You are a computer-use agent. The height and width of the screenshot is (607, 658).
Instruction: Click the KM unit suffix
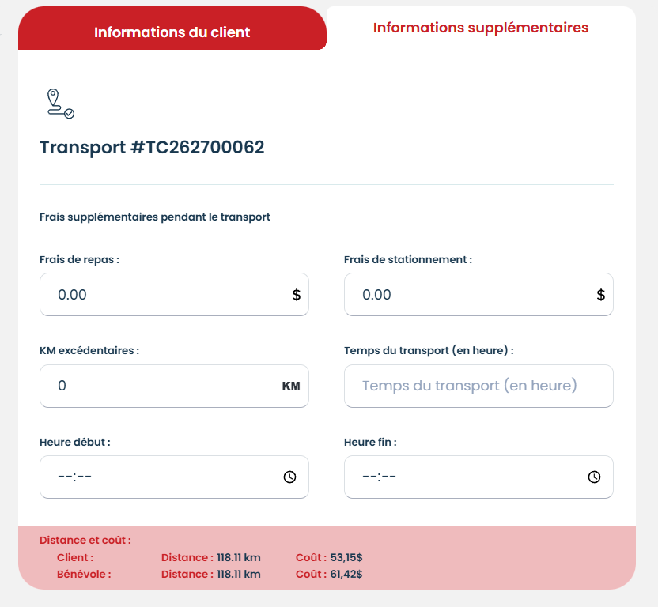[291, 386]
